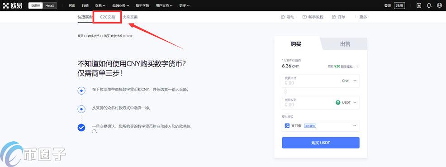Open the USDT coin dropdown

coord(346,102)
